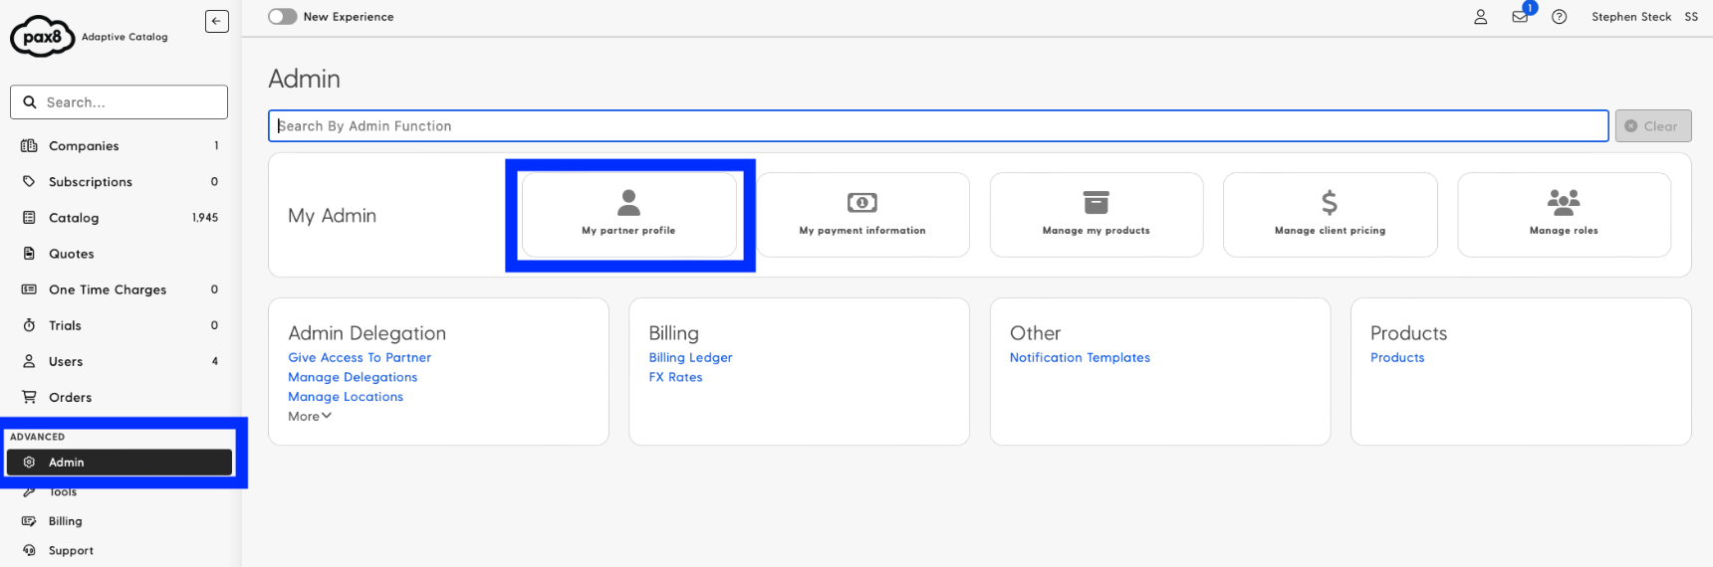The width and height of the screenshot is (1713, 567).
Task: Toggle the New Experience switch
Action: pos(283,17)
